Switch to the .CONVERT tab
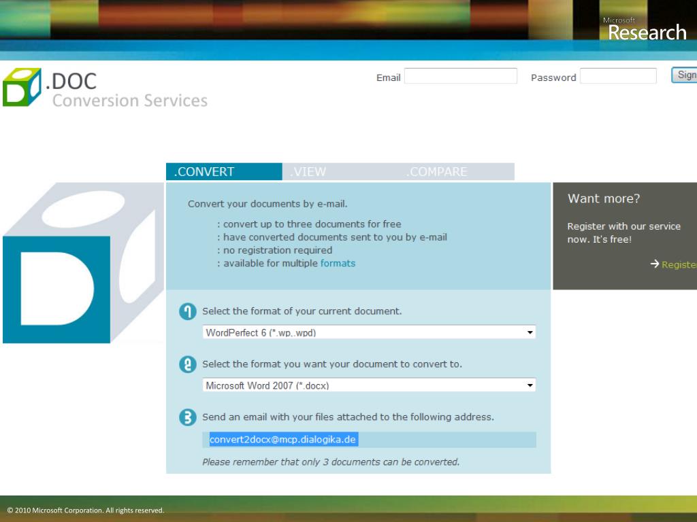Screen dimensions: 697x522 pyautogui.click(x=224, y=172)
